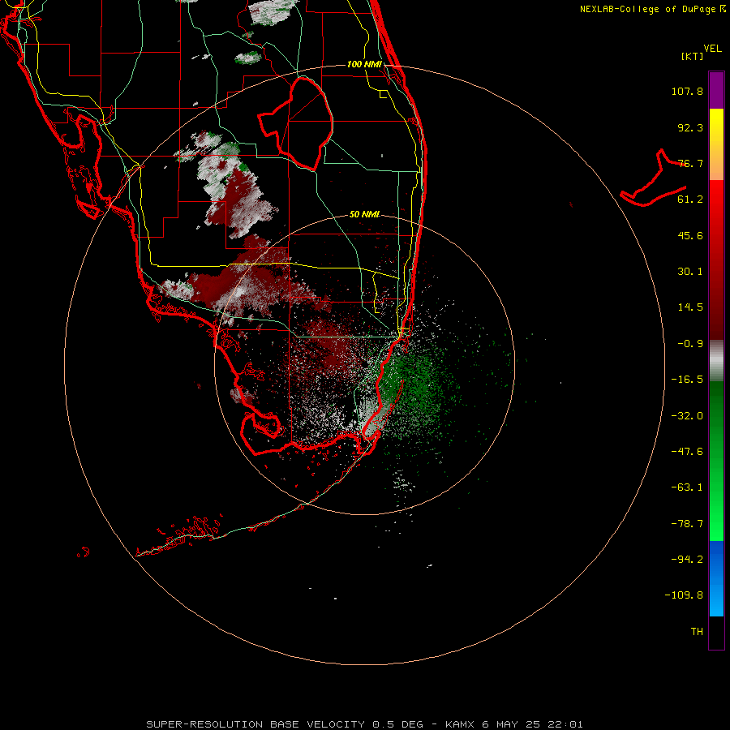
Task: Click the -63.1 velocity scale value
Action: pyautogui.click(x=687, y=487)
